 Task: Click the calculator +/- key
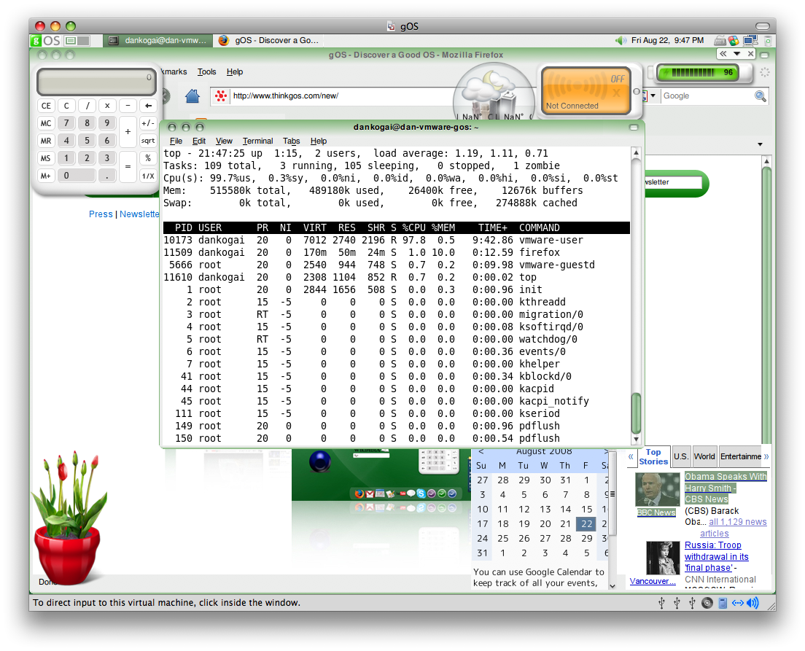click(x=148, y=123)
